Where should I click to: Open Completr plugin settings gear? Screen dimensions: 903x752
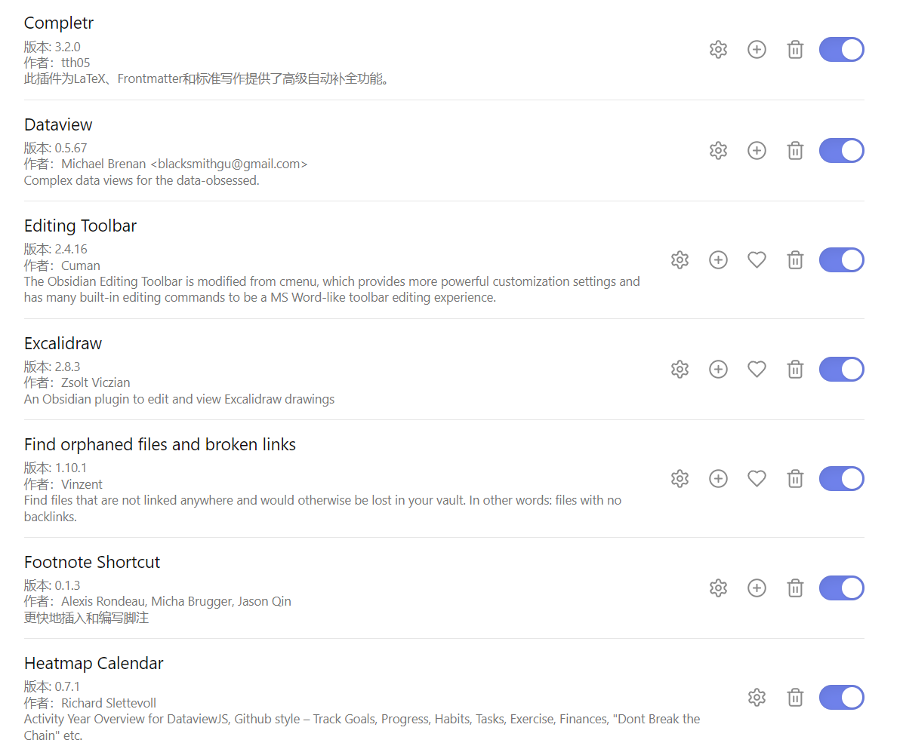coord(718,50)
